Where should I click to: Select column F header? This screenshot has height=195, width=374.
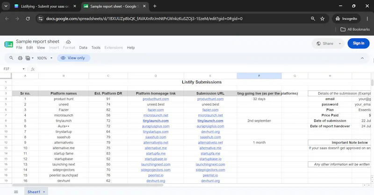coord(259,76)
